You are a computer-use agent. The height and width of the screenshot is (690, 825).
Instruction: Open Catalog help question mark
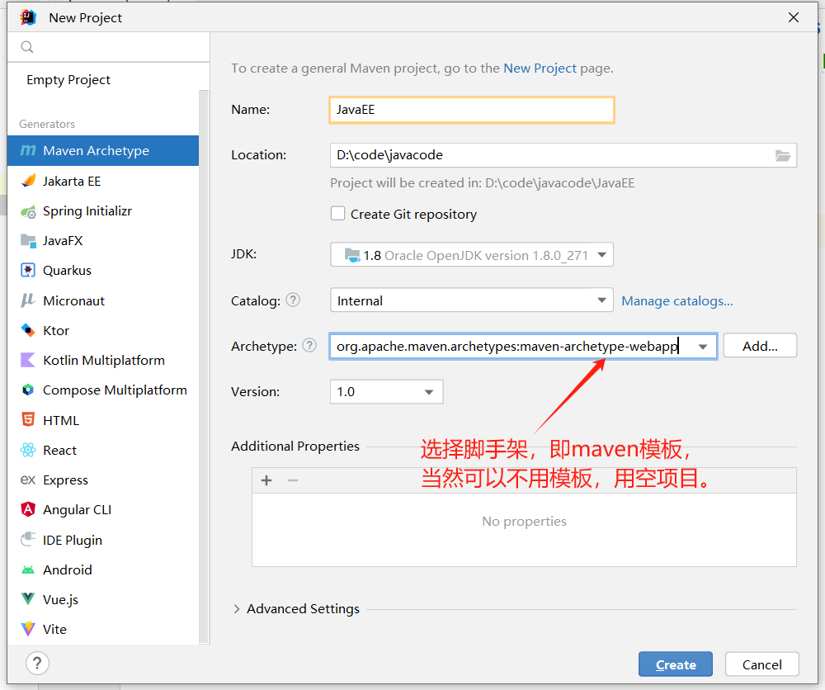(x=293, y=300)
